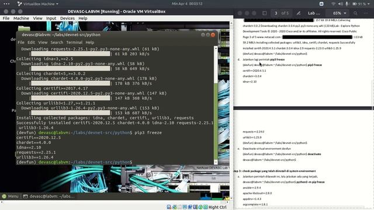Viewport: 374px width, 210px height.
Task: Click 'idna==2.10' line in terminal output
Action: pos(29,148)
